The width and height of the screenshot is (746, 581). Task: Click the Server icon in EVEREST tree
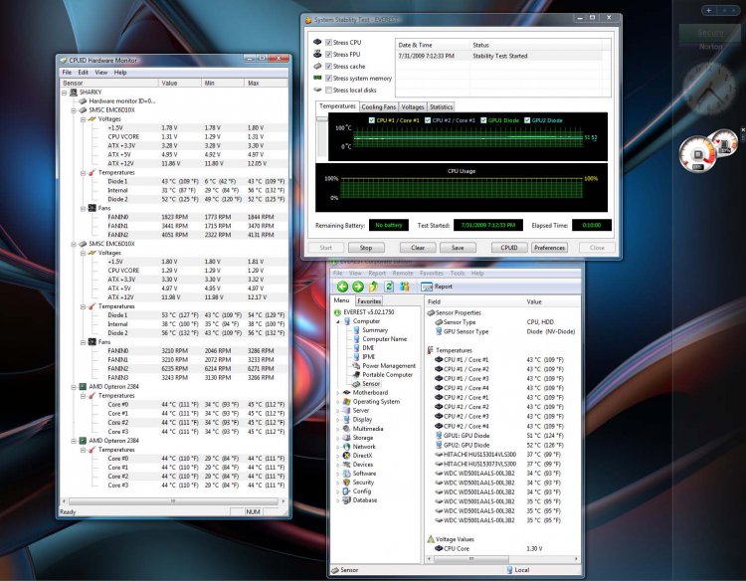pyautogui.click(x=347, y=410)
